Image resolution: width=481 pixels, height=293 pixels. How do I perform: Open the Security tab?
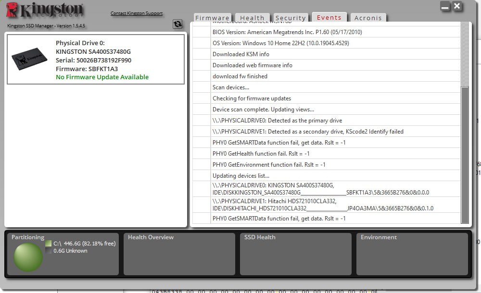tap(291, 18)
